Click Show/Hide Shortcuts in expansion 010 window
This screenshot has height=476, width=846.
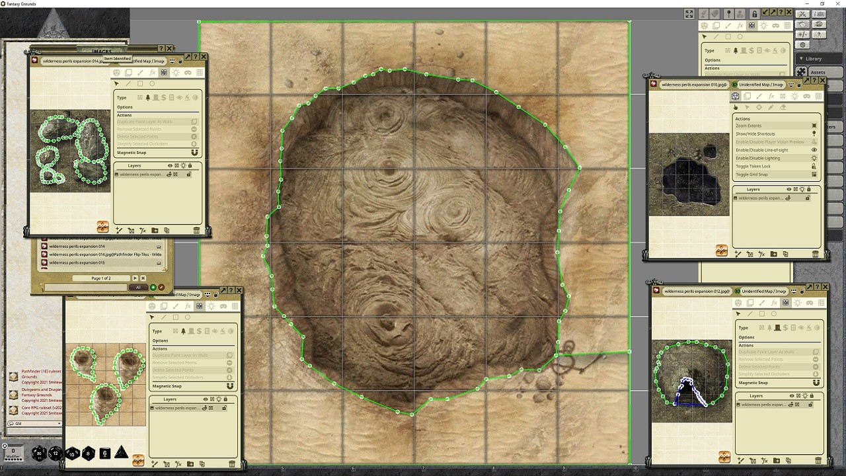point(776,134)
